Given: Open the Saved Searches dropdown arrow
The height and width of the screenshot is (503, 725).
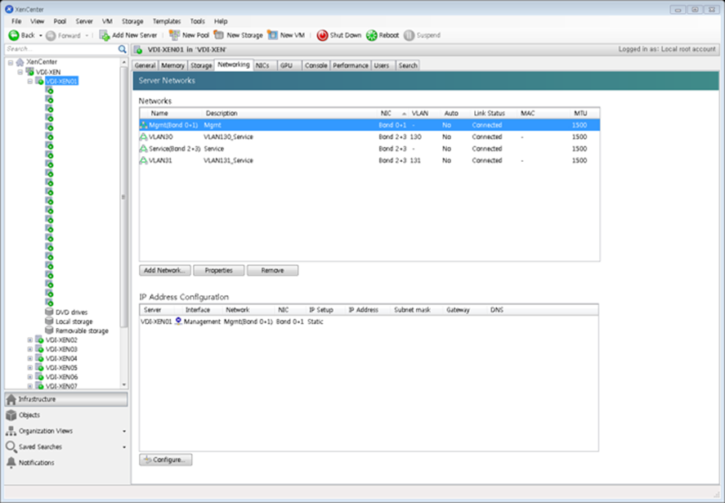Looking at the screenshot, I should coord(124,447).
